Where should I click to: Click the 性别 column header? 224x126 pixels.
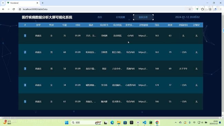point(51,25)
